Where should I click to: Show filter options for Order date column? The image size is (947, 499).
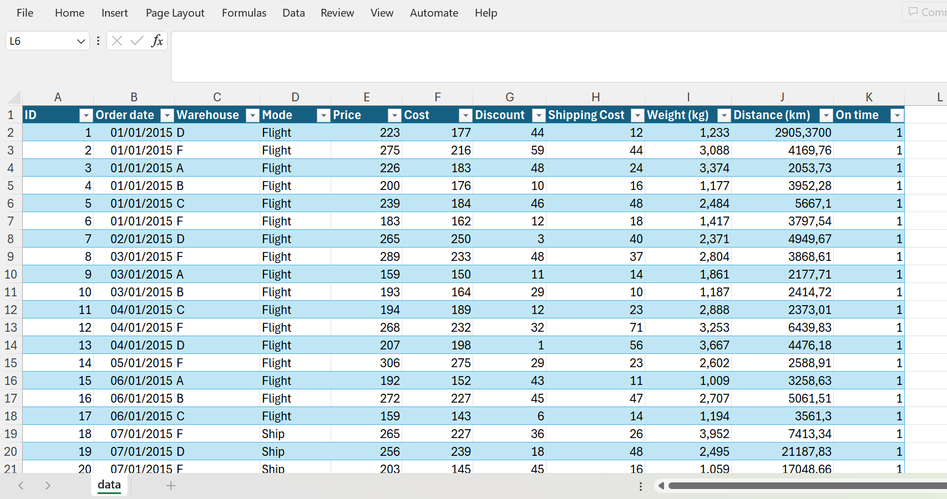[x=167, y=115]
